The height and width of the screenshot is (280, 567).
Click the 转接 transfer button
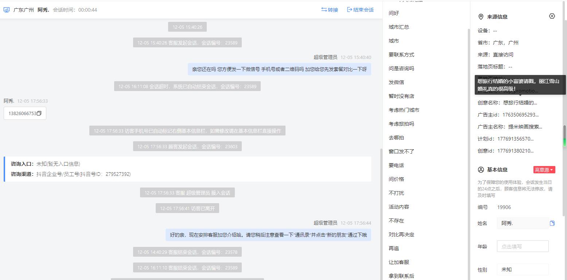pyautogui.click(x=330, y=10)
